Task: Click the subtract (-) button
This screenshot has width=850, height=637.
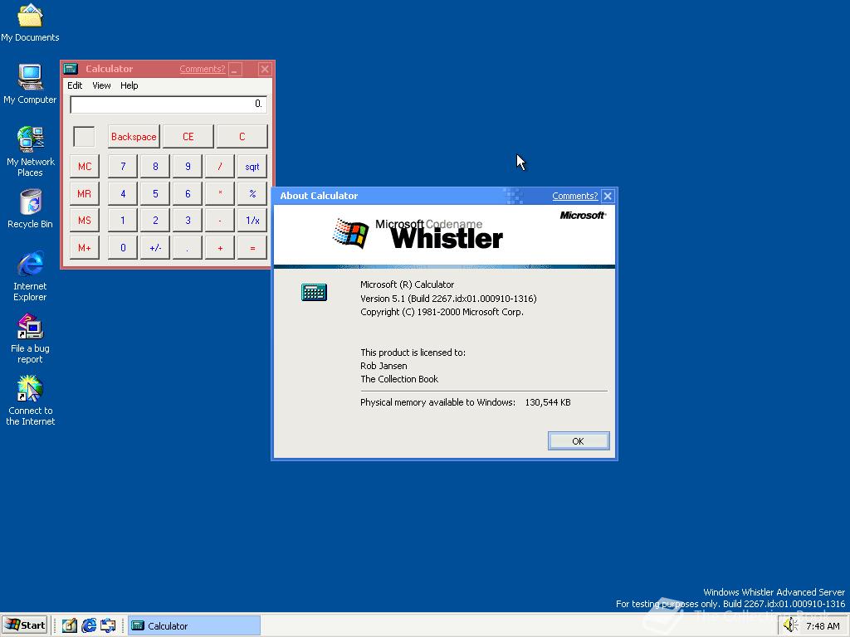Action: point(220,221)
